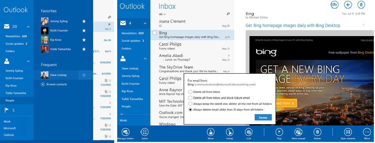Screen dimensions: 375x143
Task: Open the Get Bing homepage images subject link
Action: [293, 25]
